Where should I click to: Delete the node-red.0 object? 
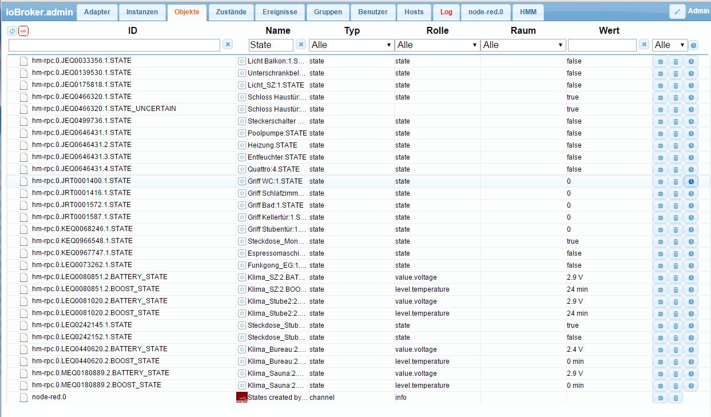[676, 398]
